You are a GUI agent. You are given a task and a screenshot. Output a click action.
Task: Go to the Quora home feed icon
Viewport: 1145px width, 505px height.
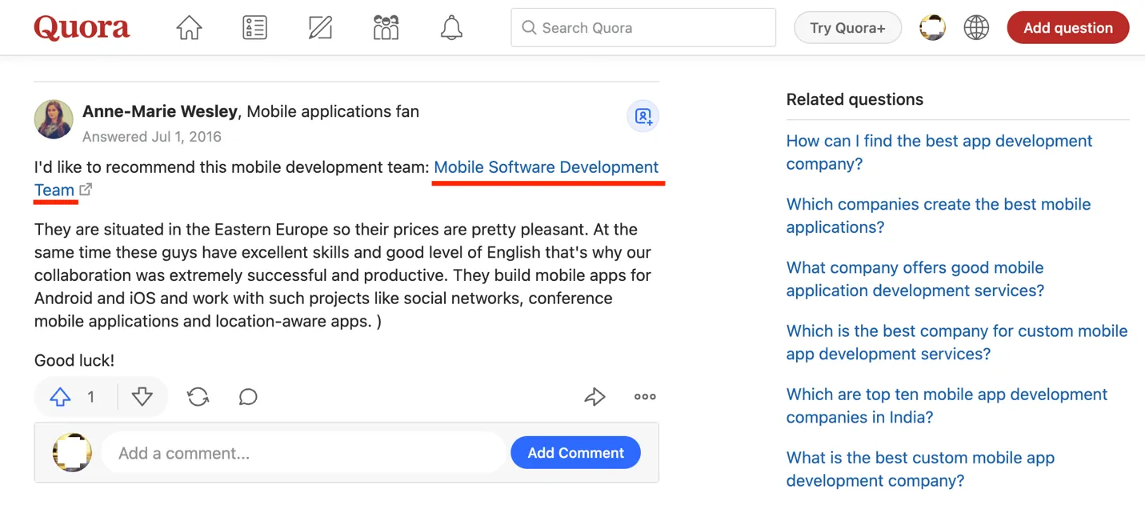pyautogui.click(x=189, y=28)
